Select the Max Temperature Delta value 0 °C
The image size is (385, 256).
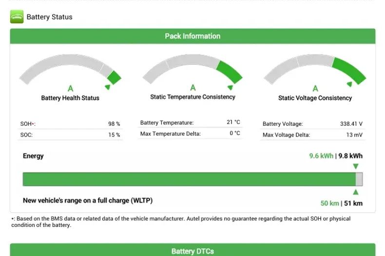click(x=235, y=133)
